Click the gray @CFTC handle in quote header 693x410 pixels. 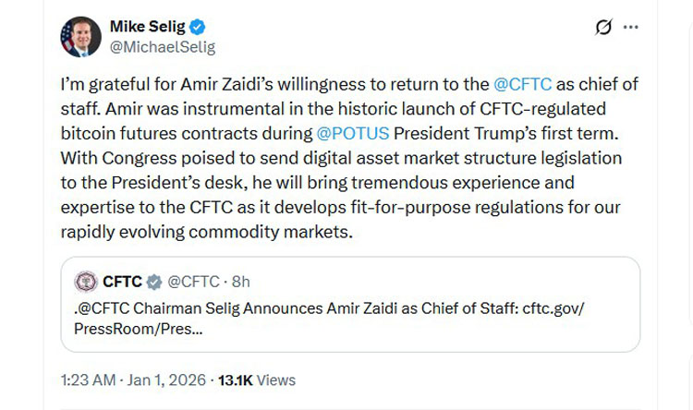[x=193, y=282]
